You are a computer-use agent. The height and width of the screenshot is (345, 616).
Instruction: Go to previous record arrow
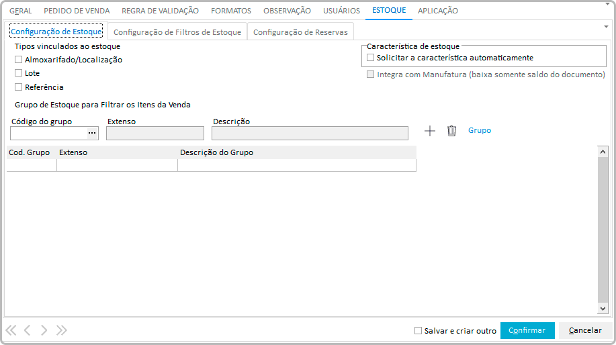tap(27, 330)
